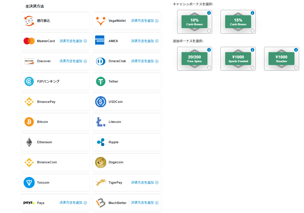This screenshot has width=304, height=213.
Task: Click the green Tether icon
Action: click(x=101, y=82)
